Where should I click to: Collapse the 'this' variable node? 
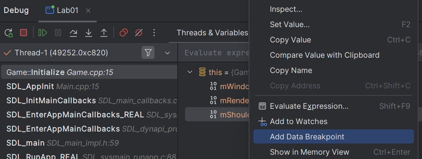(x=190, y=72)
